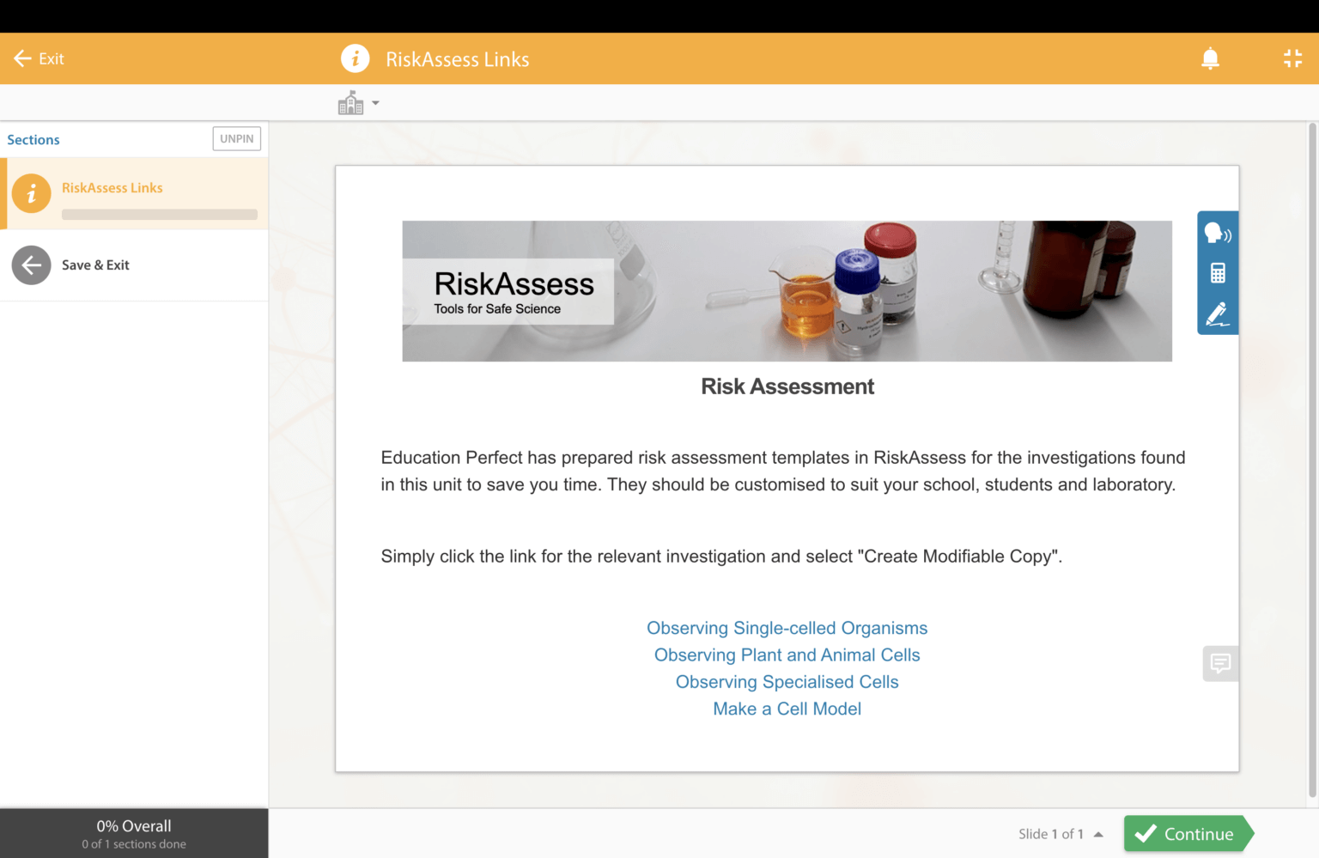Click the RiskAssess Links section info badge
The width and height of the screenshot is (1319, 858).
click(x=32, y=193)
